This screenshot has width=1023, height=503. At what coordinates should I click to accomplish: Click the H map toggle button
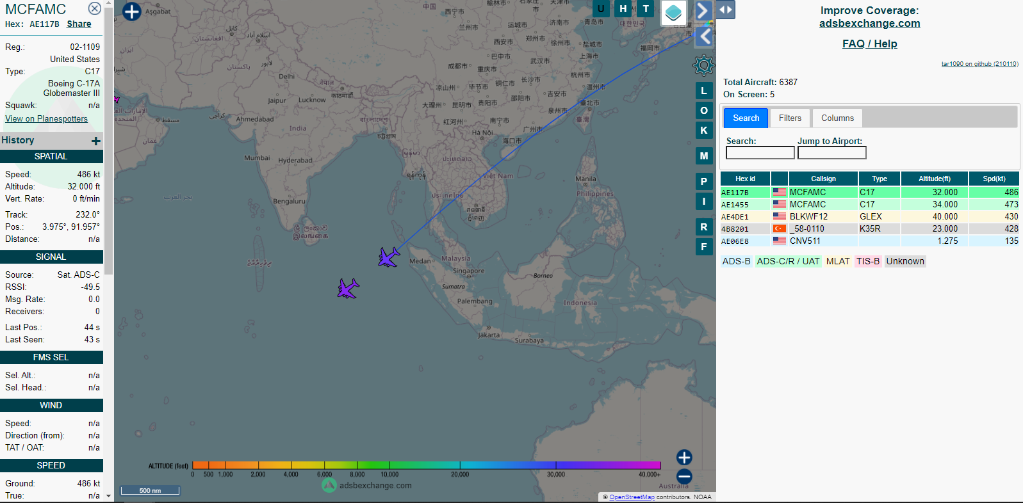click(623, 9)
